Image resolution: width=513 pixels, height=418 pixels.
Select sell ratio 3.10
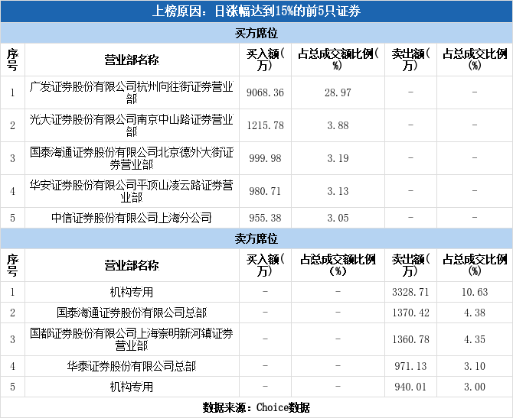point(475,366)
